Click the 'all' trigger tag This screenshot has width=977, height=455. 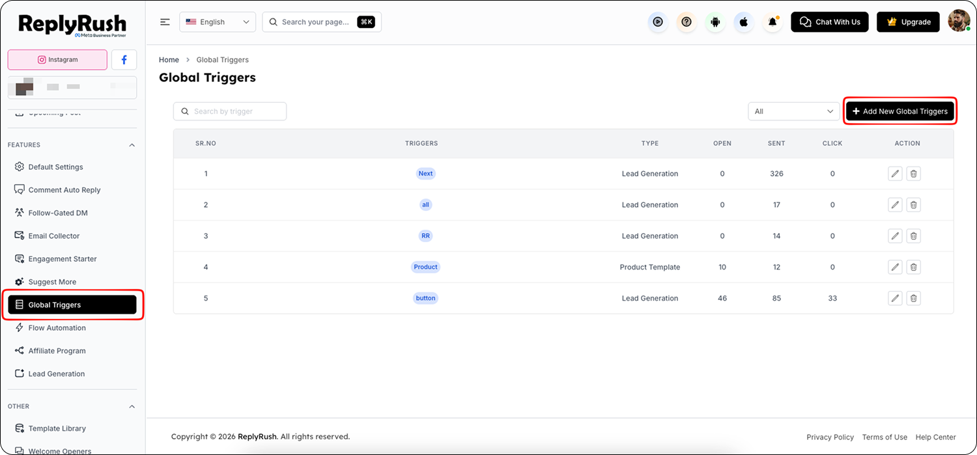click(x=425, y=205)
